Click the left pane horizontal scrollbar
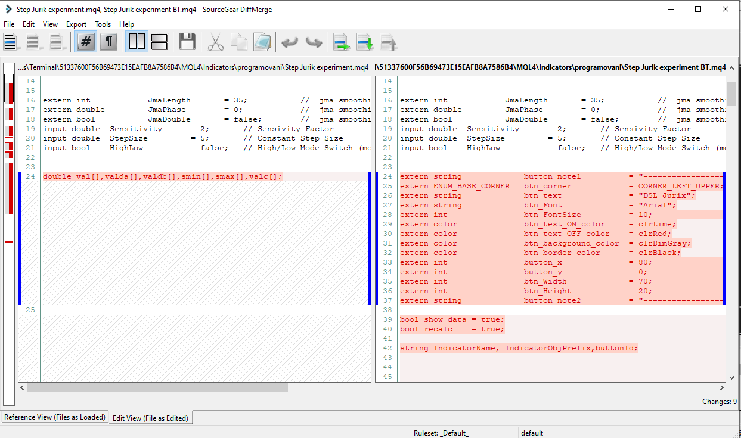Screen dimensions: 741x438 pos(157,387)
